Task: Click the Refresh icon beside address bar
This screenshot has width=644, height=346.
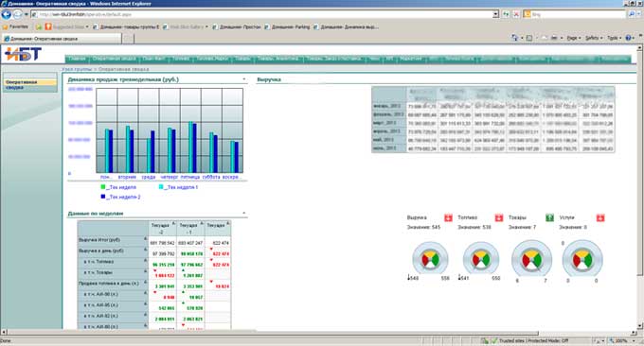Action: tap(506, 14)
